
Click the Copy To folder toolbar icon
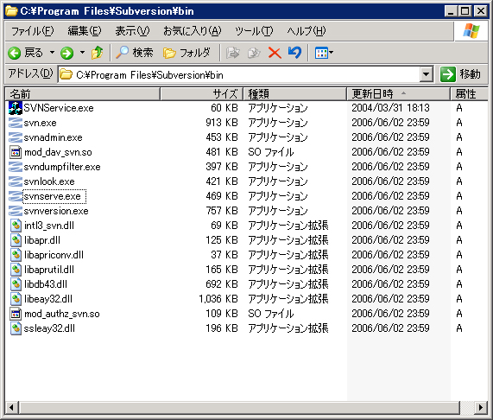[254, 53]
